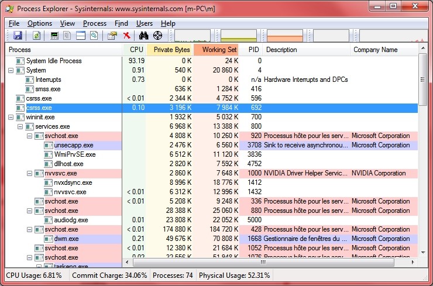Collapse the svchost.exe PID 920 node

tap(29, 136)
